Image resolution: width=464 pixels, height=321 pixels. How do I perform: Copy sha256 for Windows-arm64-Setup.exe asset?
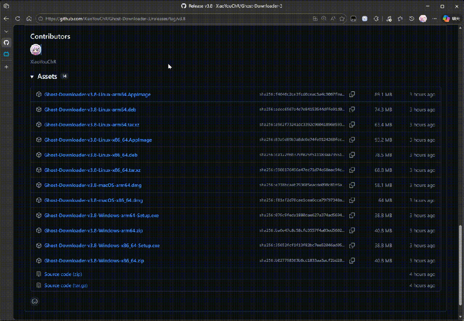click(352, 215)
